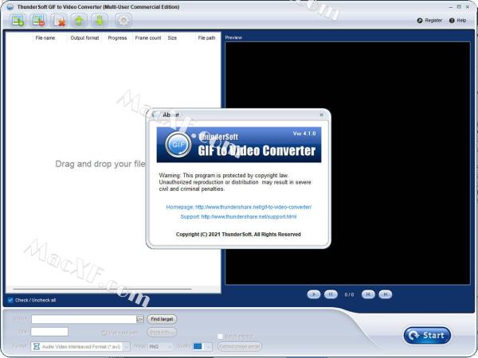Minimize the ThunderSoft main window
478x358 pixels.
[x=451, y=6]
